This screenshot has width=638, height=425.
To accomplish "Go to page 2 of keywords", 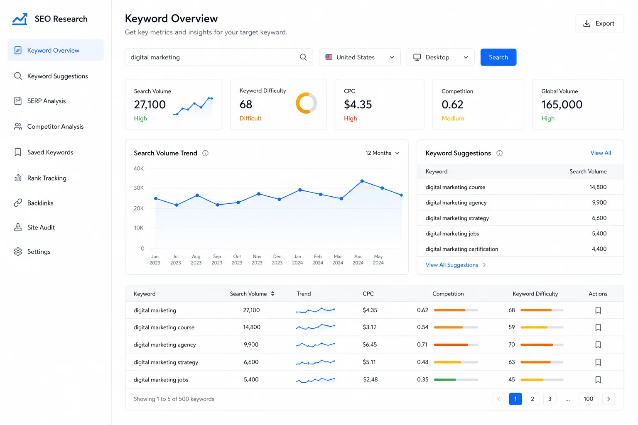I will pyautogui.click(x=532, y=399).
